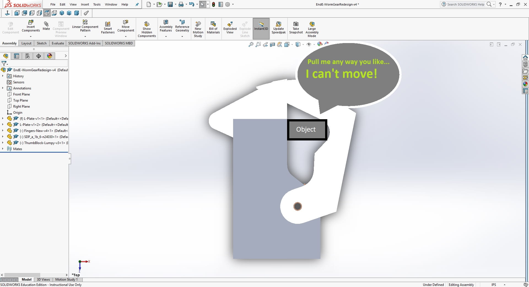Image resolution: width=529 pixels, height=287 pixels.
Task: Open the Linear Component Pattern tool
Action: 85,26
